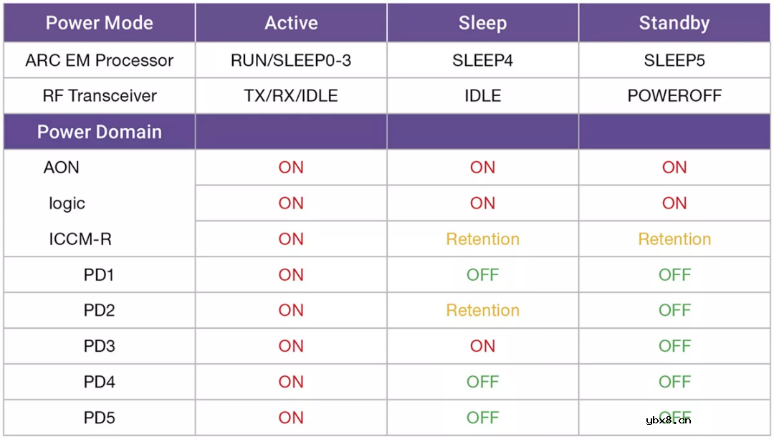Select the Retention cell in PD2 row
Screen dimensions: 774x442
click(x=482, y=310)
